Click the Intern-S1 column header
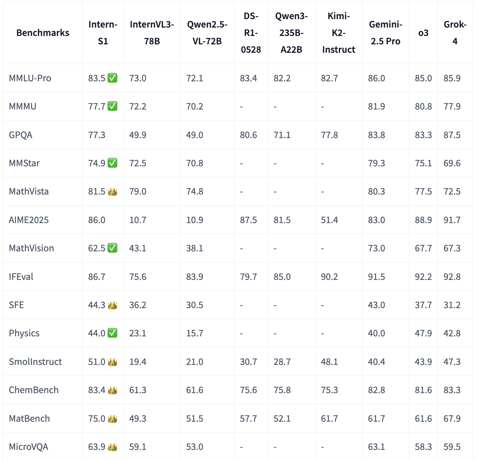 click(103, 33)
